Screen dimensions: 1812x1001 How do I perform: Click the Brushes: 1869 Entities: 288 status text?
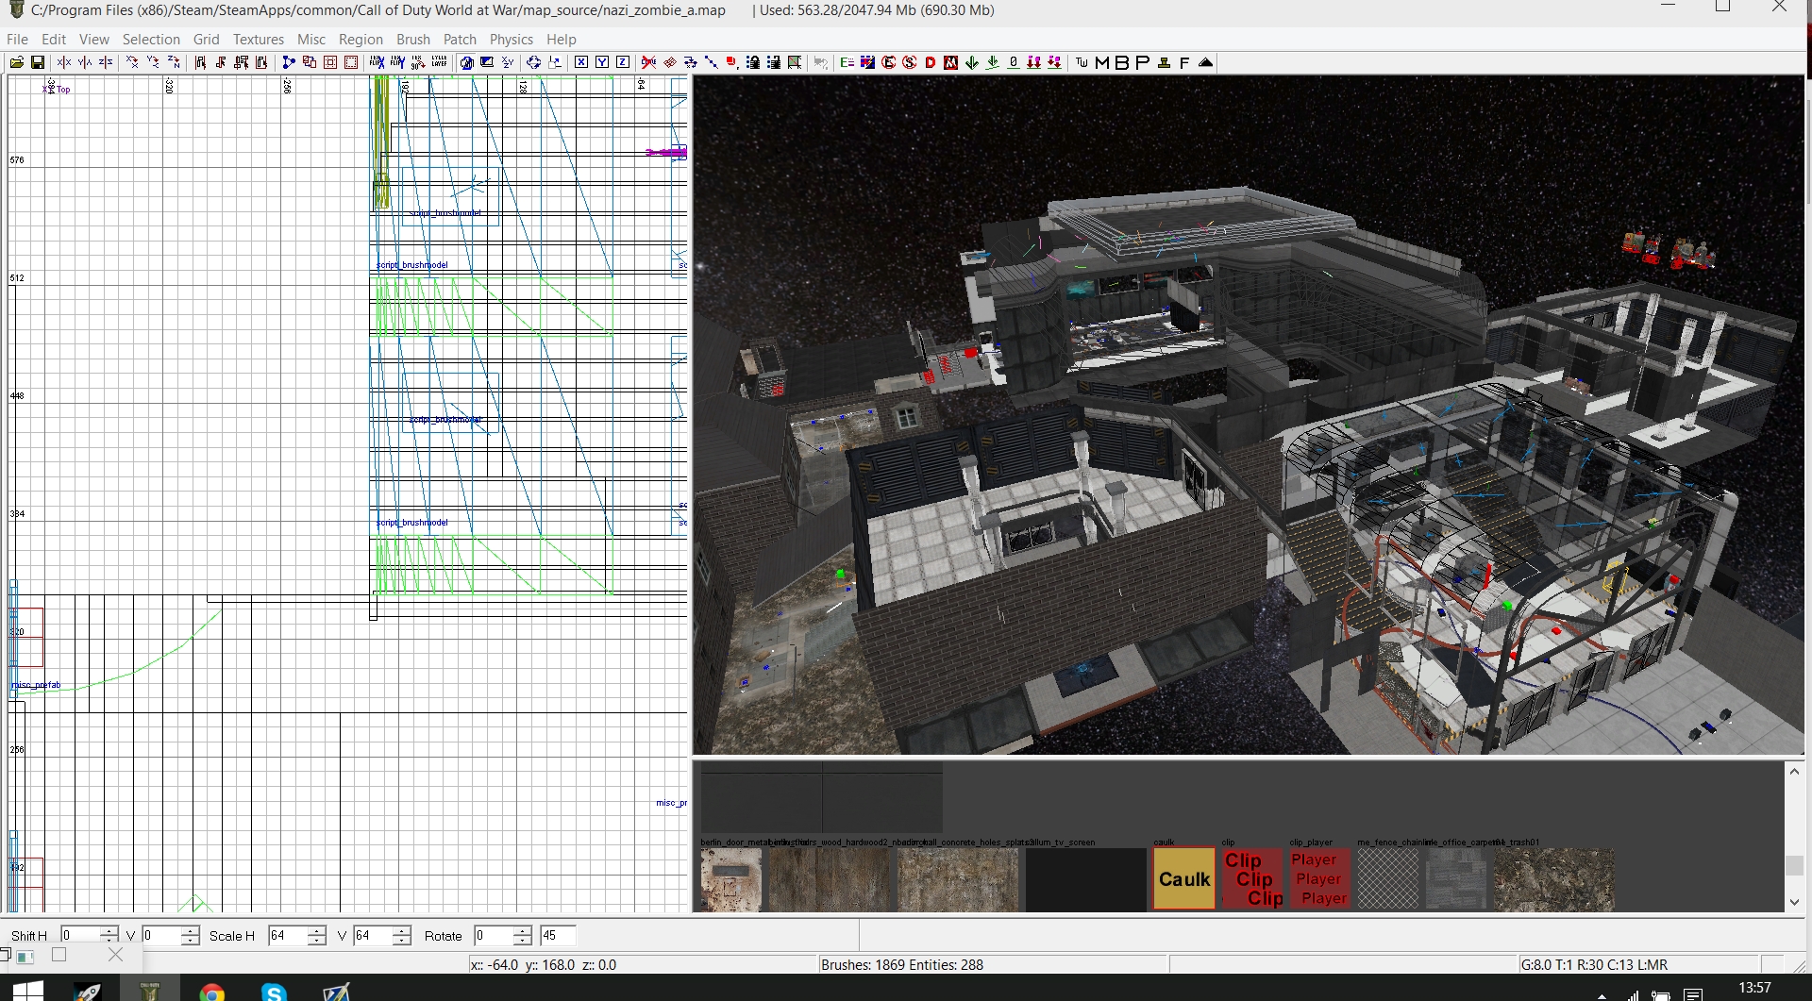902,964
